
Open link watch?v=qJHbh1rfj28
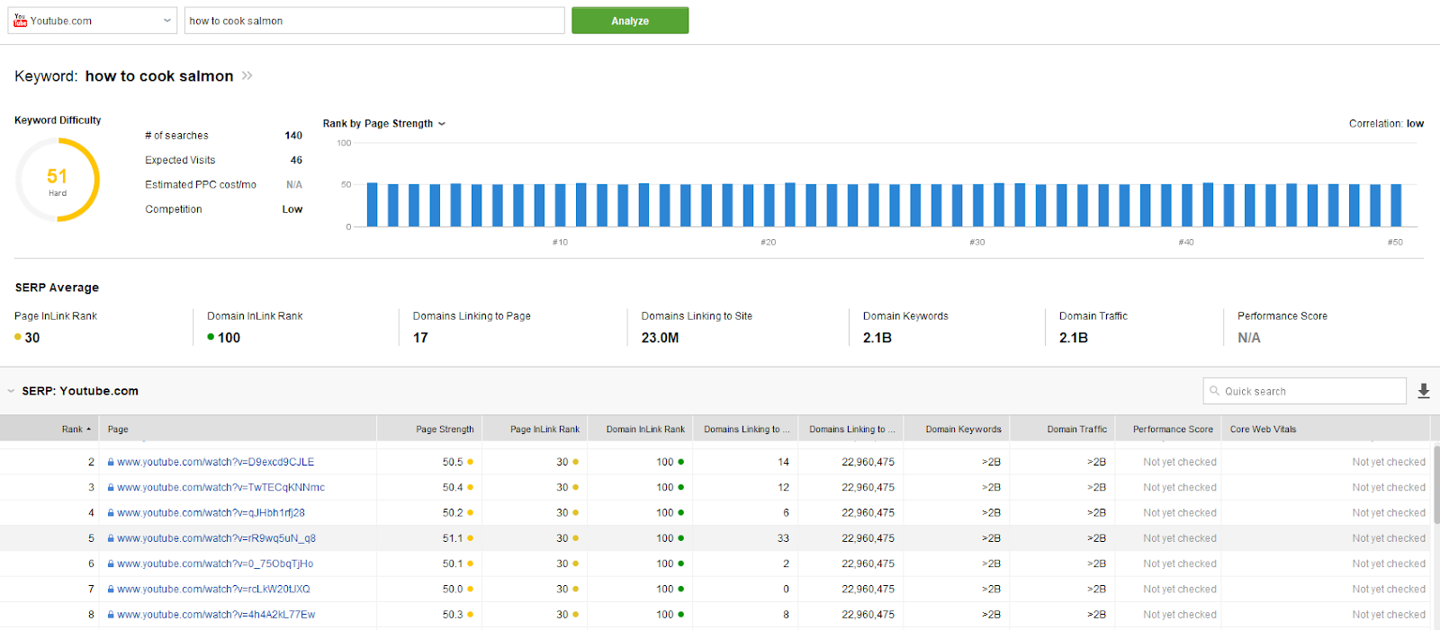tap(211, 513)
